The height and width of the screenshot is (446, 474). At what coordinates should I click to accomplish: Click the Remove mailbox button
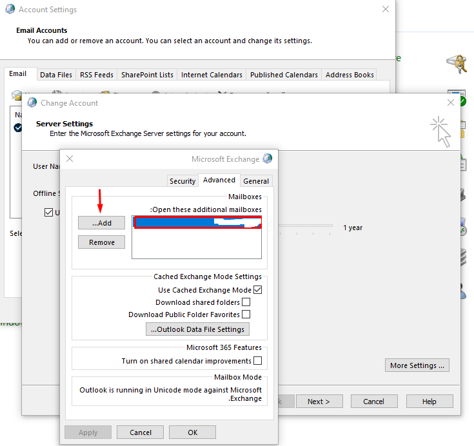point(101,242)
